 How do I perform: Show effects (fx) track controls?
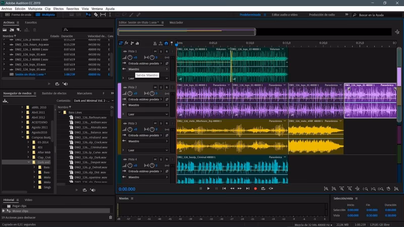click(x=127, y=43)
